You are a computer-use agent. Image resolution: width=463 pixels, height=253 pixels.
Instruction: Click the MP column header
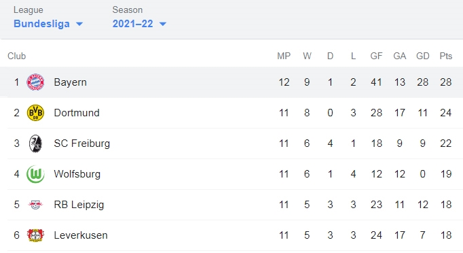tap(284, 56)
